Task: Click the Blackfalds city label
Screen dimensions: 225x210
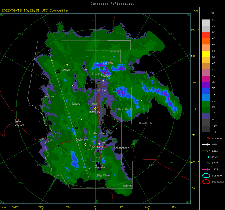Action: click(106, 69)
